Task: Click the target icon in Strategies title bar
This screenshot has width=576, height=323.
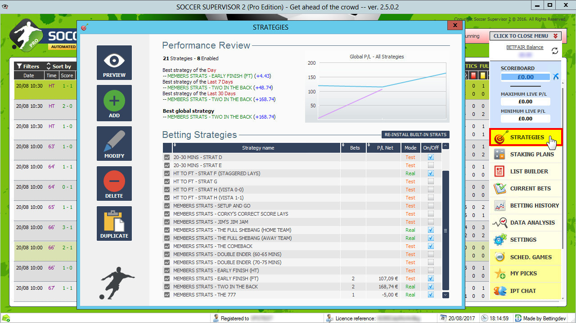Action: point(83,27)
